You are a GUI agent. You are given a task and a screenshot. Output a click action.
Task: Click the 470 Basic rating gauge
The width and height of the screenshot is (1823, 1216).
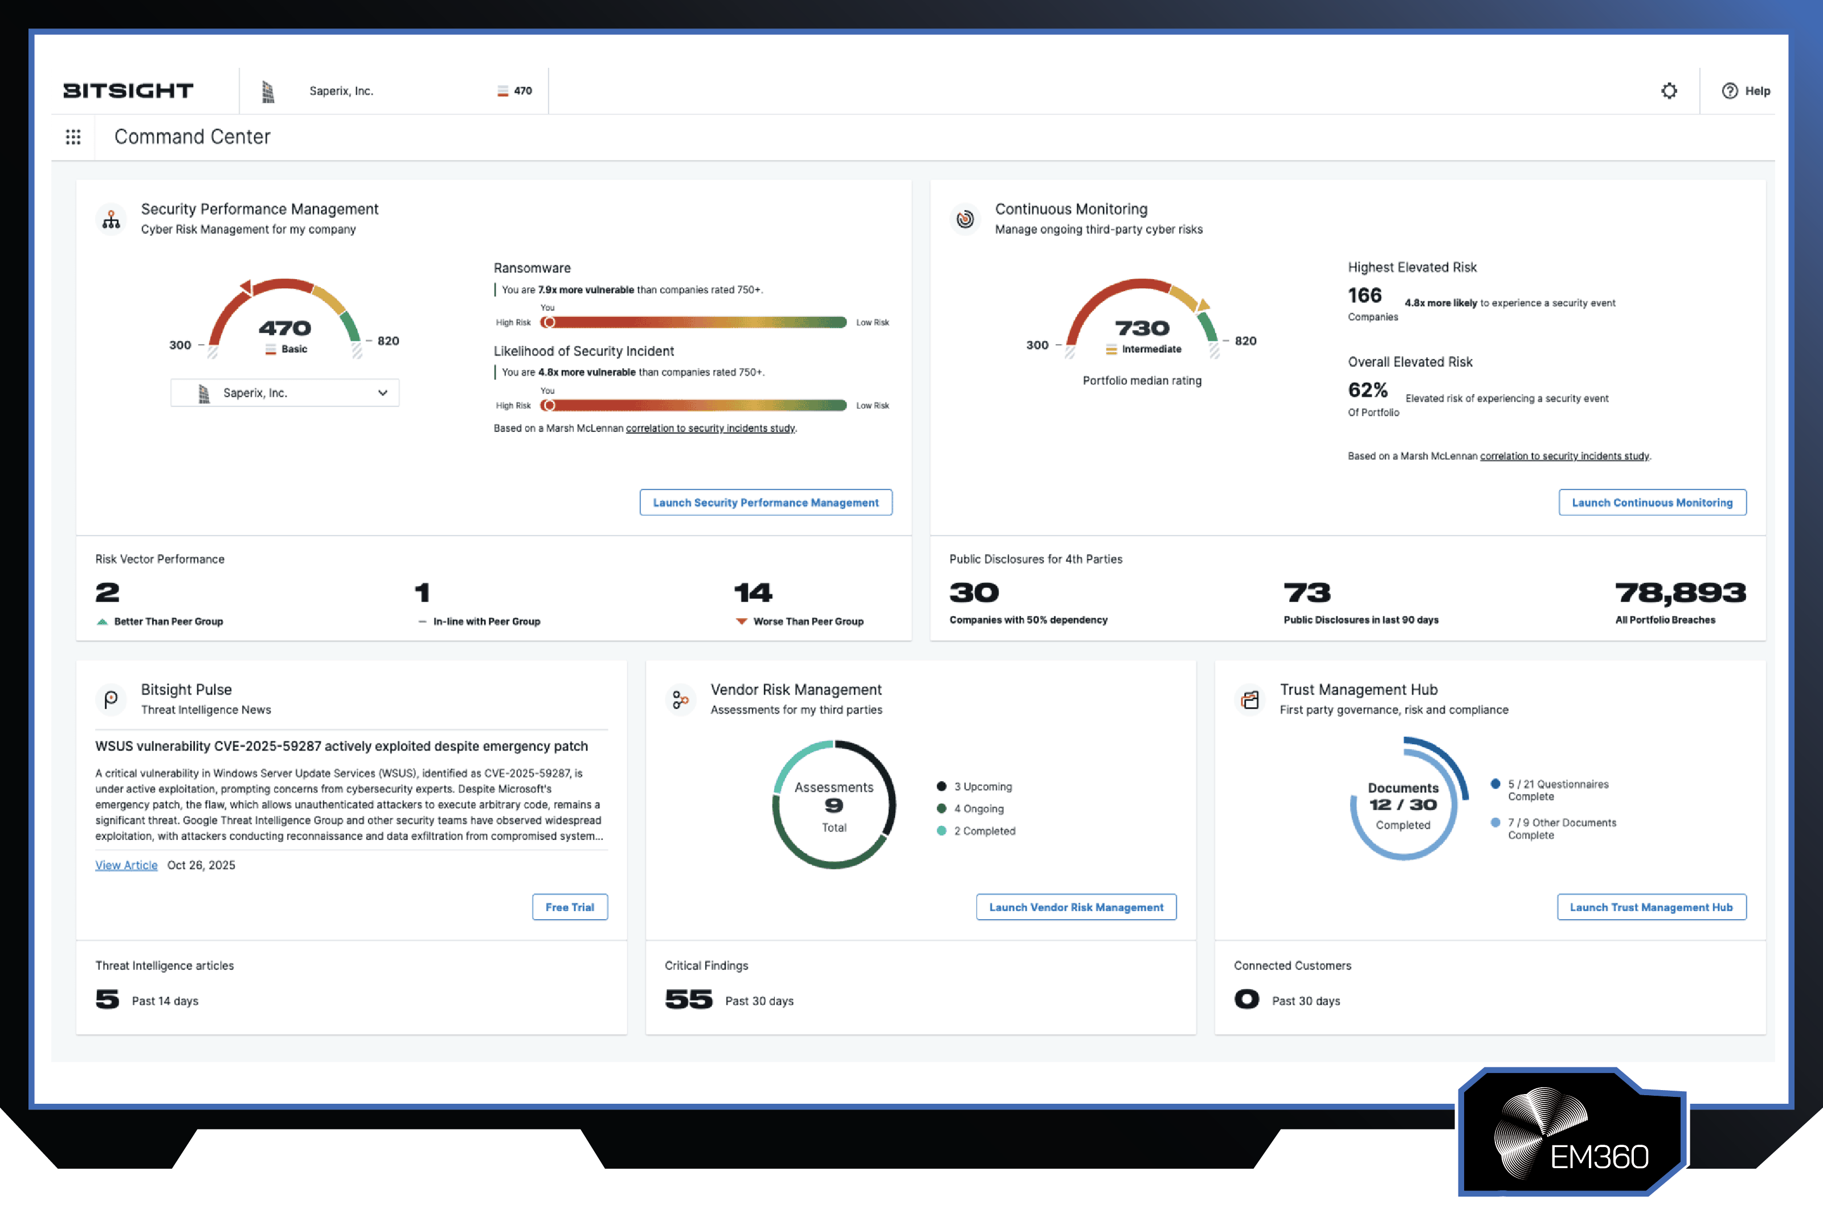(284, 318)
